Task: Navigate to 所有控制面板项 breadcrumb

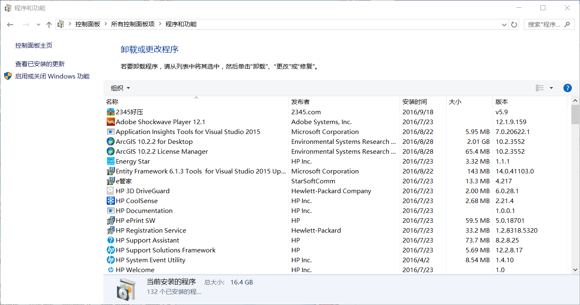Action: pos(133,24)
